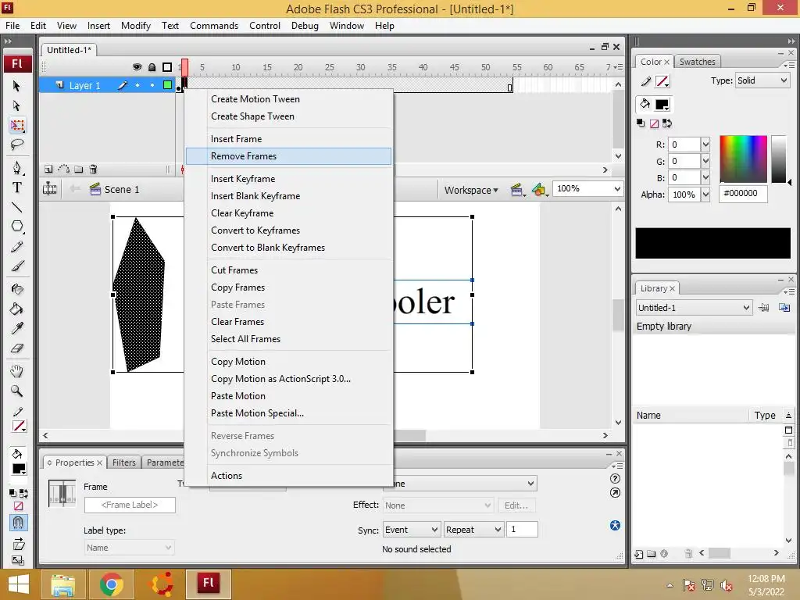Click the hex color #000000 field
Image resolution: width=800 pixels, height=600 pixels.
tap(743, 194)
